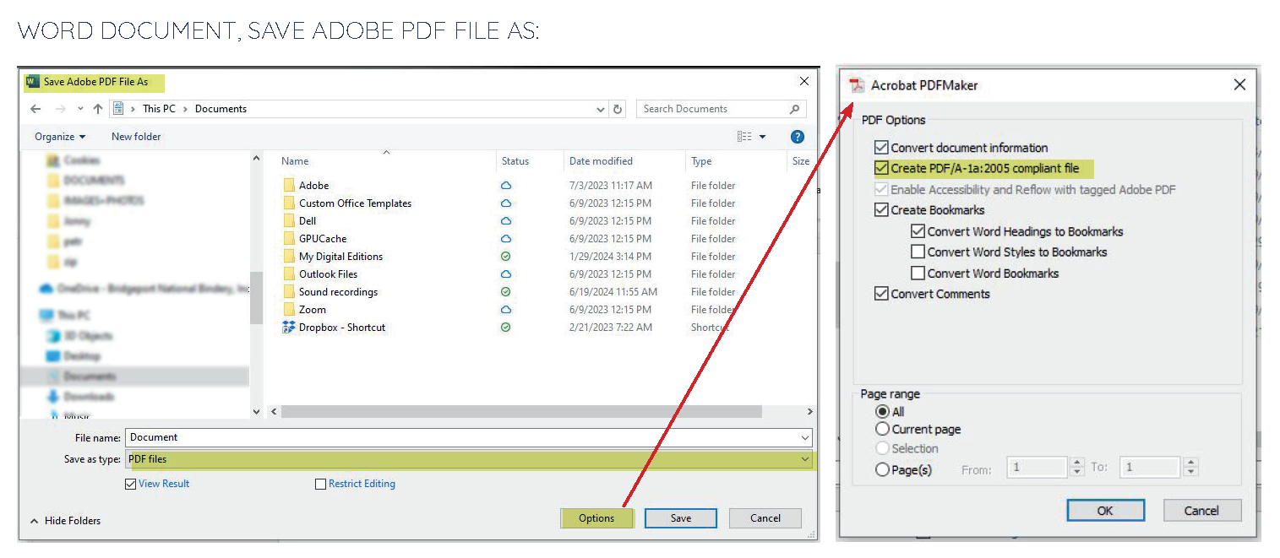Toggle the Create Bookmarks checkbox

click(882, 210)
